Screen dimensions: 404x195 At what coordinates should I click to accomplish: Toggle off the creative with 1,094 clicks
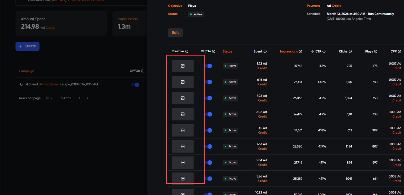[x=208, y=98]
